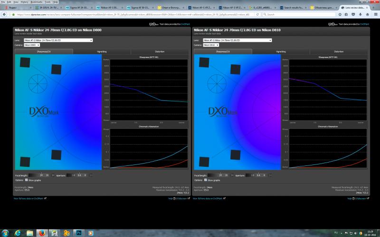Click the Fullscreen link under the D800 panel
The height and width of the screenshot is (237, 380).
pyautogui.click(x=182, y=199)
